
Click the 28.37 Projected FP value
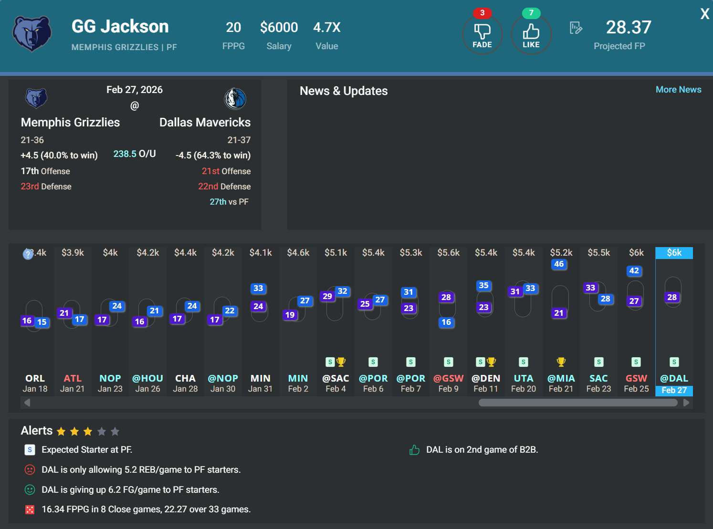coord(629,27)
